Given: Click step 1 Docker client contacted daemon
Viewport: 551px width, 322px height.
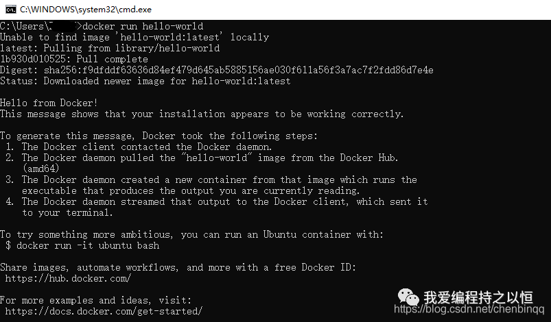Looking at the screenshot, I should point(139,147).
